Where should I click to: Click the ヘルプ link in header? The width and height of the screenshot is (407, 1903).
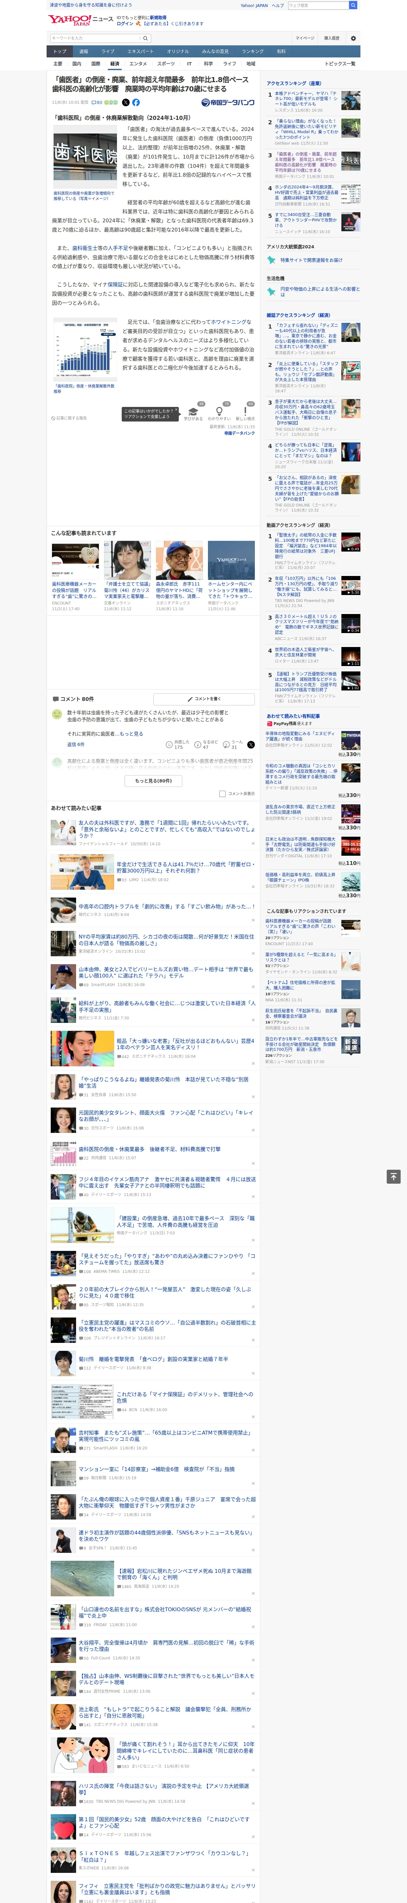(278, 5)
